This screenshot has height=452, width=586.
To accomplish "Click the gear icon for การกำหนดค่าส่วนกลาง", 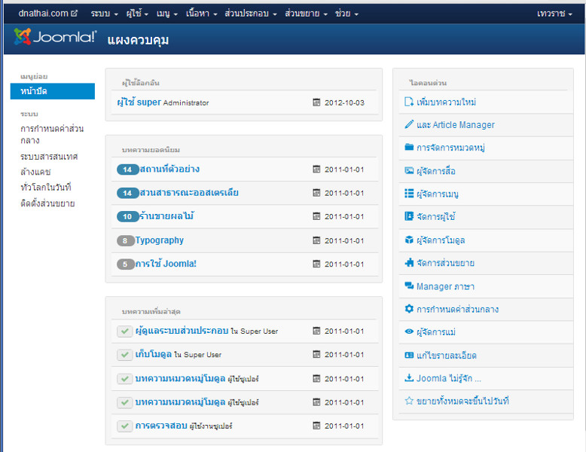I will point(409,309).
